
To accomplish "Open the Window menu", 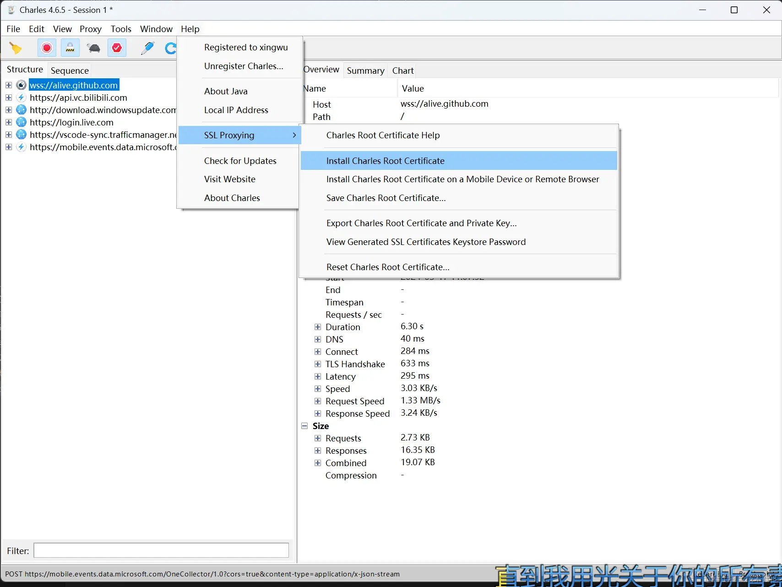I will 156,29.
